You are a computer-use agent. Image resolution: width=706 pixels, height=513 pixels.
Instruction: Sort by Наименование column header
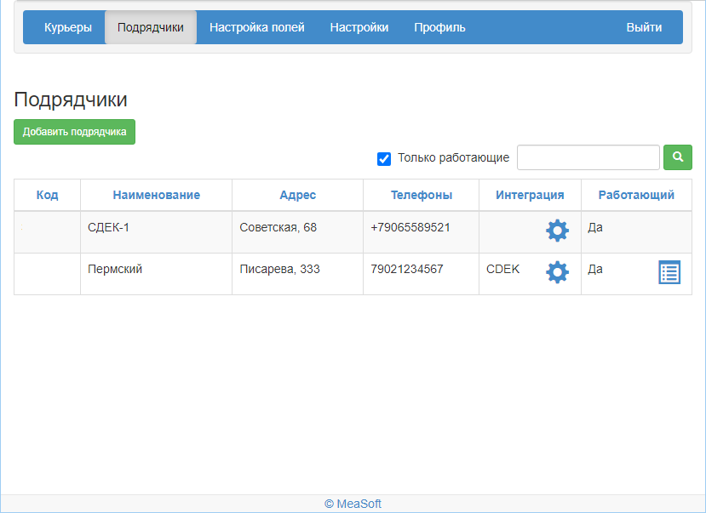(x=156, y=195)
